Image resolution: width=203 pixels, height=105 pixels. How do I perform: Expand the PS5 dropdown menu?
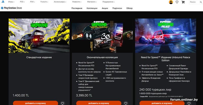[22, 2]
